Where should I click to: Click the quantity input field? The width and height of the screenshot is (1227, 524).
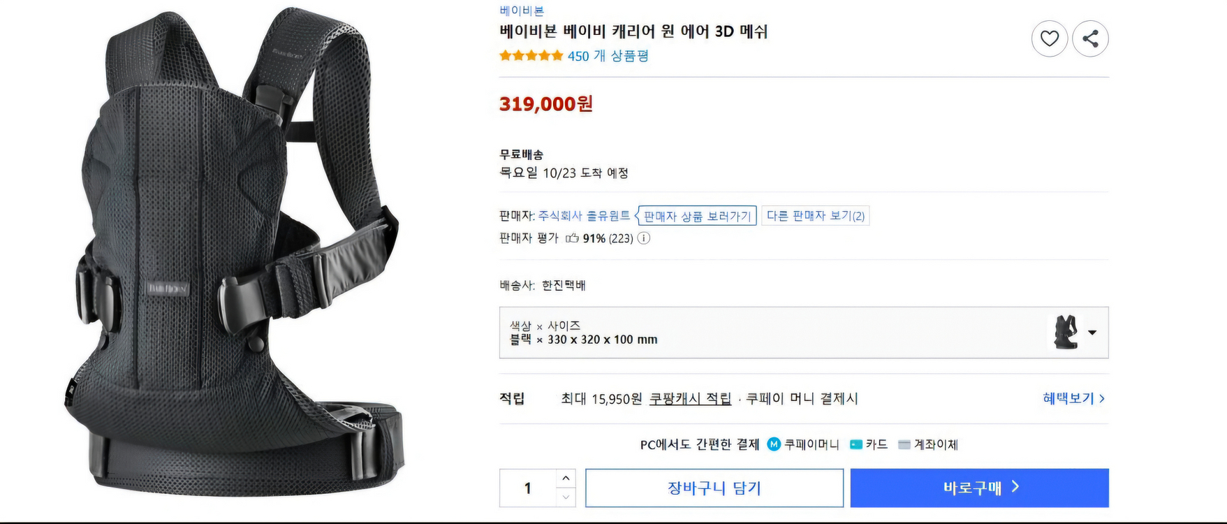click(x=528, y=488)
